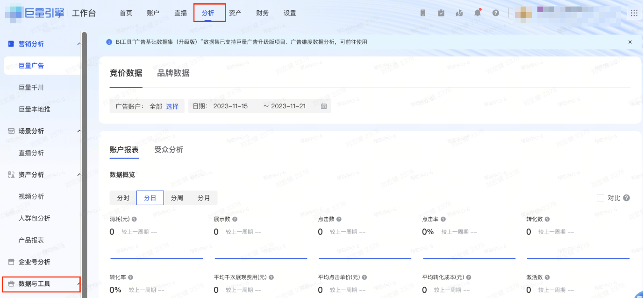Switch to the 品牌数据 tab
The width and height of the screenshot is (643, 298).
(x=173, y=73)
